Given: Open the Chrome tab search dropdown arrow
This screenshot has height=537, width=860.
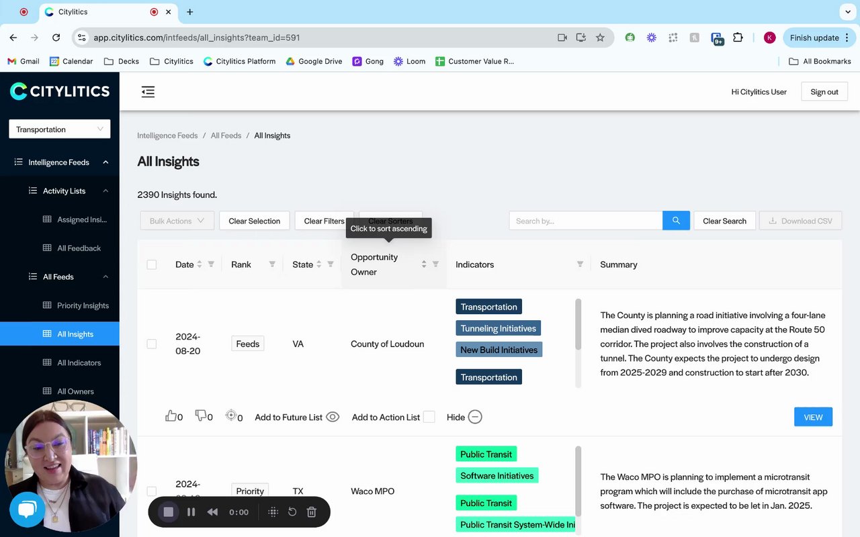Looking at the screenshot, I should [847, 12].
